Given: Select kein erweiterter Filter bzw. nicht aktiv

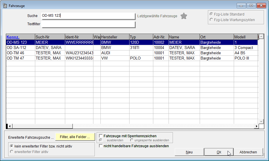Looking at the screenshot, I should [11, 146].
